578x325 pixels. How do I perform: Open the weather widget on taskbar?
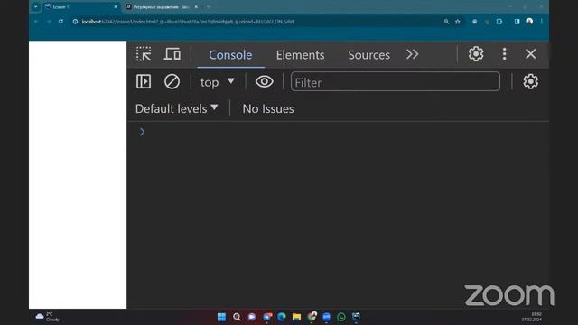click(x=47, y=317)
